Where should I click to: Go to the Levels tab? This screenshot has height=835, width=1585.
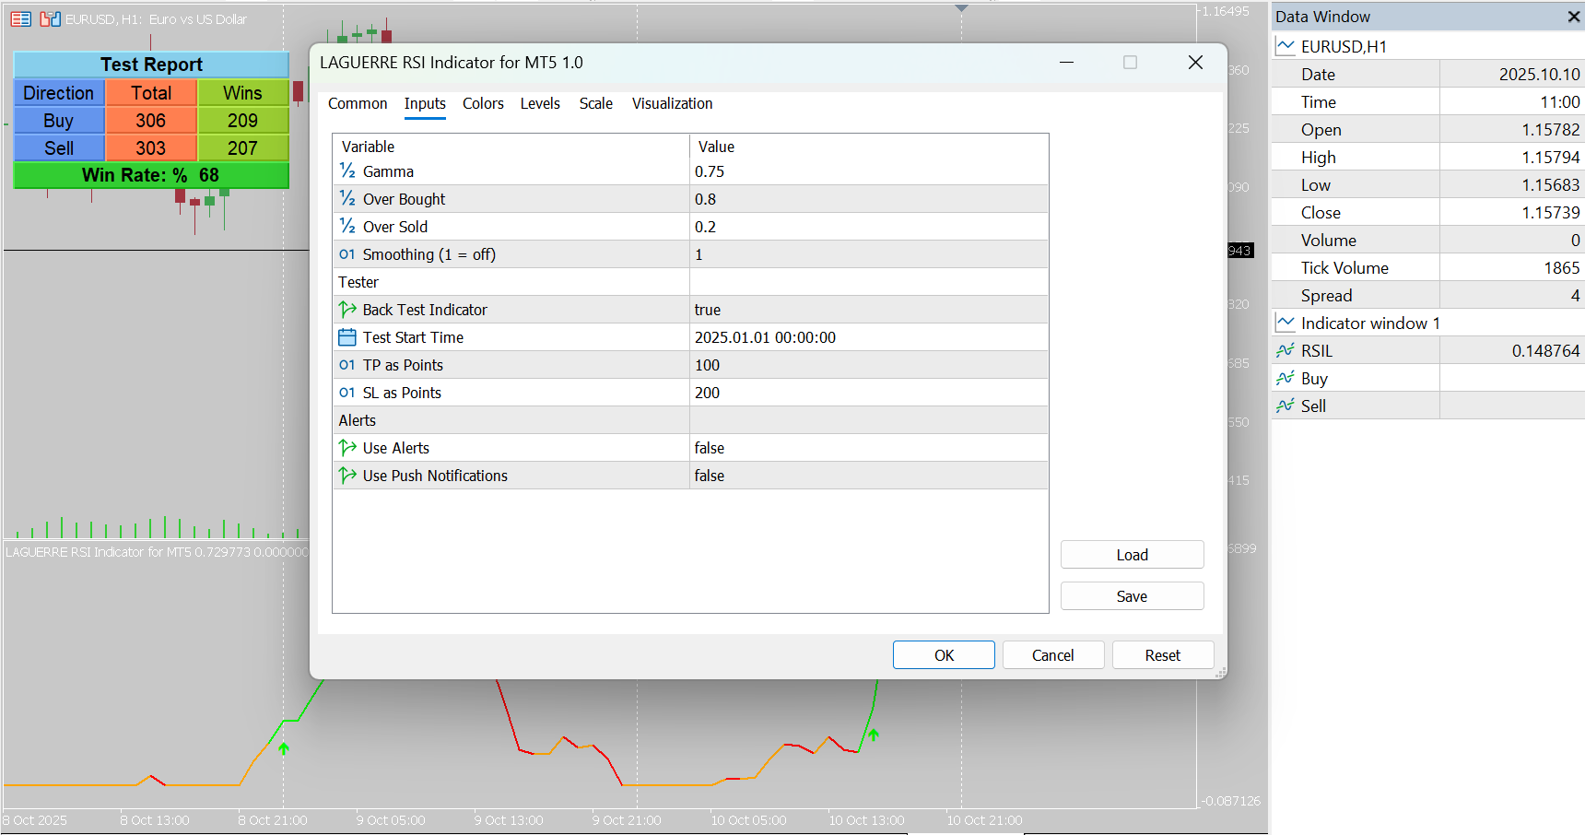[x=540, y=103]
